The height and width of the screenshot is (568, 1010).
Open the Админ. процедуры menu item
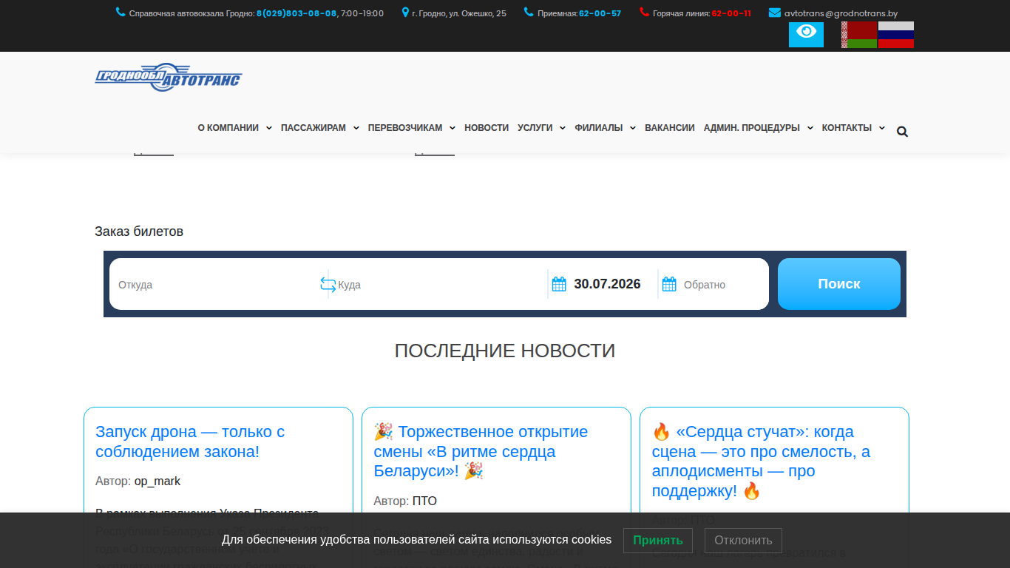click(x=752, y=128)
